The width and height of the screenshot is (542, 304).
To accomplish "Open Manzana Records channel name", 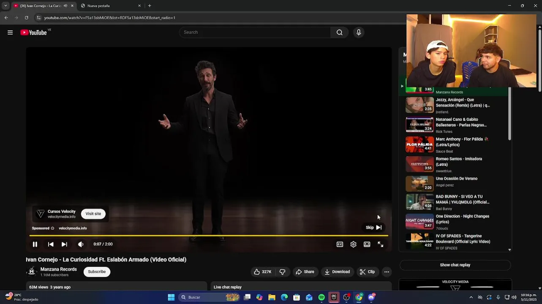I will [x=58, y=269].
